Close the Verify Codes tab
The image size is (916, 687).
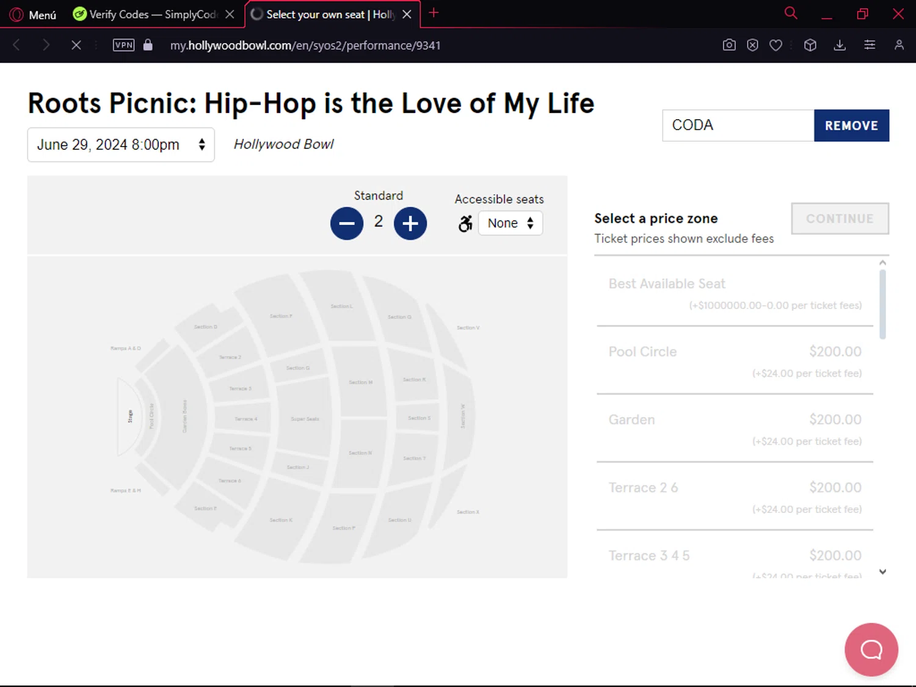(230, 14)
